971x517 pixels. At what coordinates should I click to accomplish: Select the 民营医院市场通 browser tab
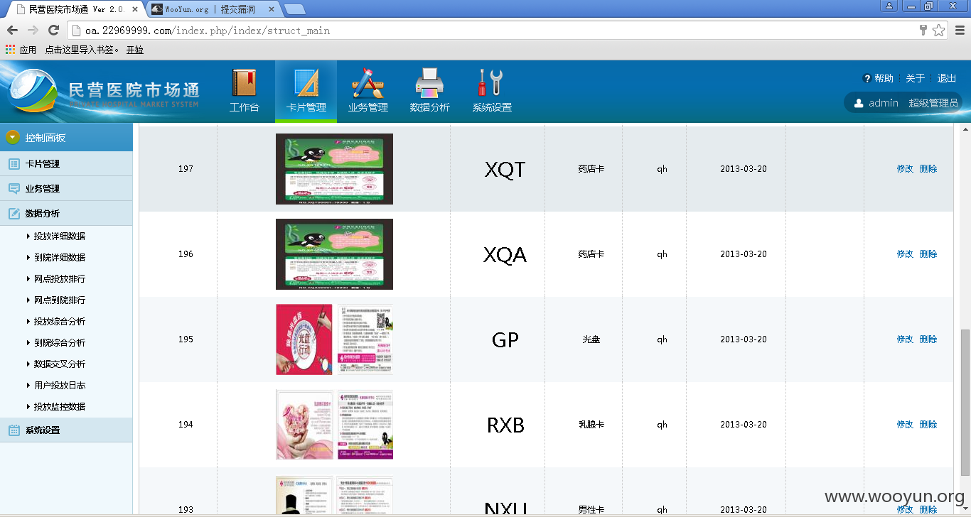point(75,9)
